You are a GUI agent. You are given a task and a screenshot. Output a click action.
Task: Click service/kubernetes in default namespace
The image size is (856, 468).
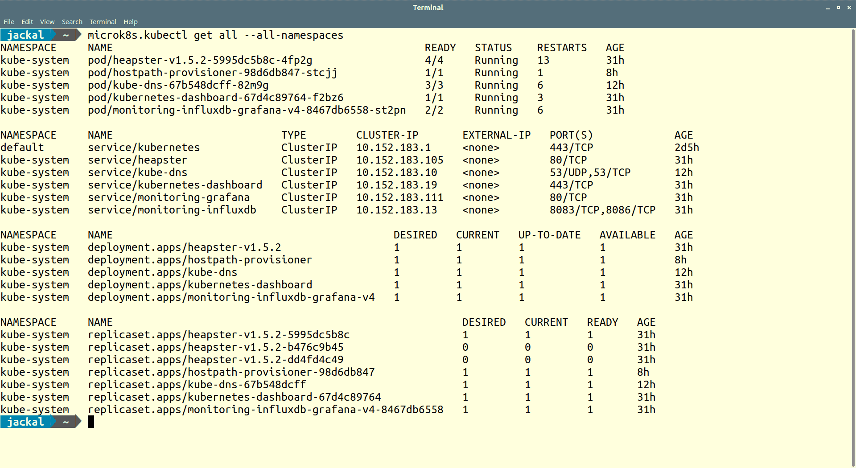click(x=144, y=148)
